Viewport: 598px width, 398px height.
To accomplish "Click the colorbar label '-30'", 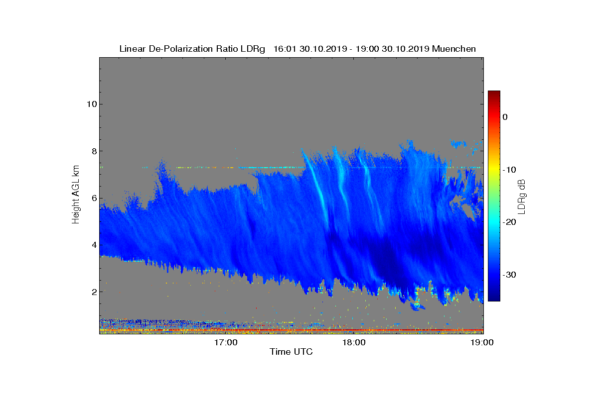I will (x=509, y=275).
